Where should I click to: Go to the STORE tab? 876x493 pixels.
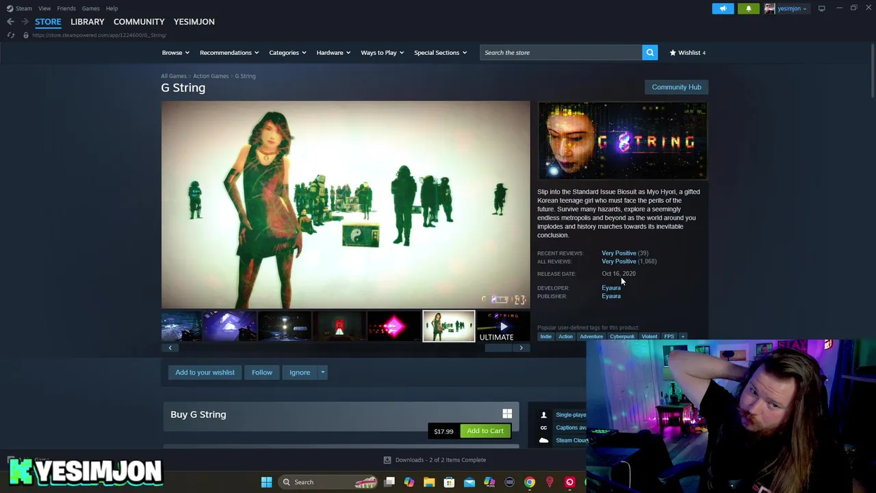click(x=48, y=22)
